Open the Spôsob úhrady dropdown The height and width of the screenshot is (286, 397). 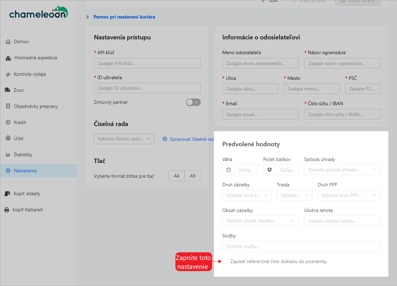[x=342, y=170]
